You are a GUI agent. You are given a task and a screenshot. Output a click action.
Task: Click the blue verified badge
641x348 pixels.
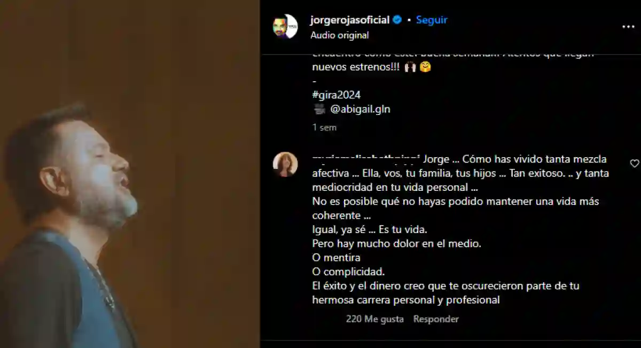(397, 20)
